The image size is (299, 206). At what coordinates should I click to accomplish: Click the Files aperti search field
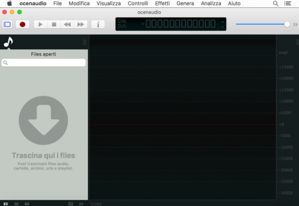click(x=43, y=62)
